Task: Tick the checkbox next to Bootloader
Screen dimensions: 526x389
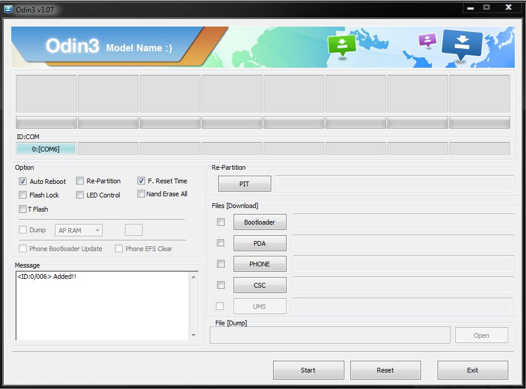Action: coord(221,222)
